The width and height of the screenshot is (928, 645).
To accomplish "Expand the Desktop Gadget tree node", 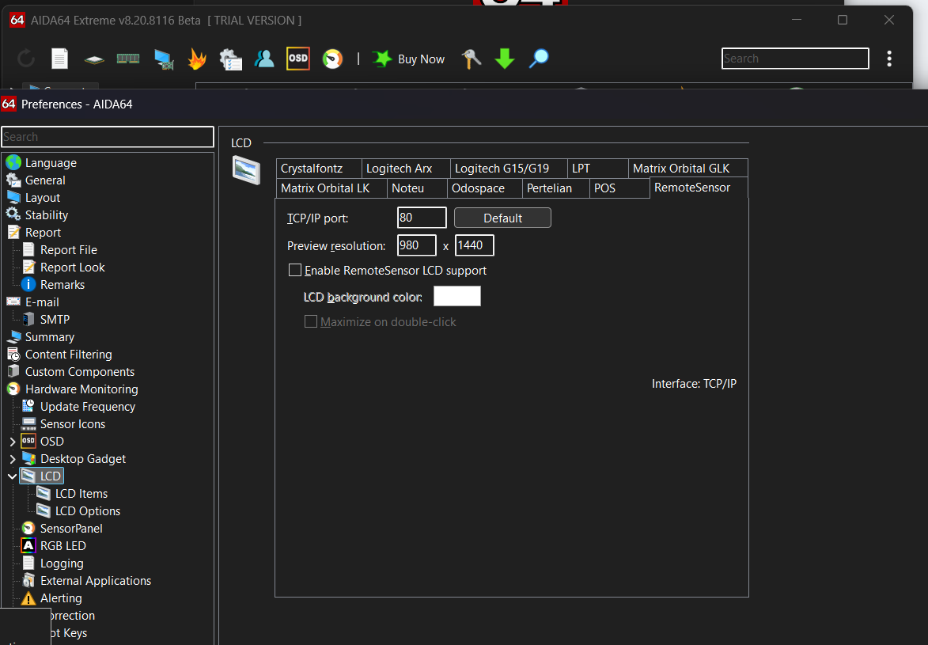I will [13, 459].
